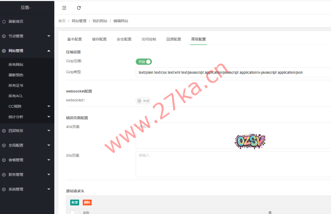The image size is (331, 214).
Task: Click the home icon beside 面板首页
Action: coord(4,21)
